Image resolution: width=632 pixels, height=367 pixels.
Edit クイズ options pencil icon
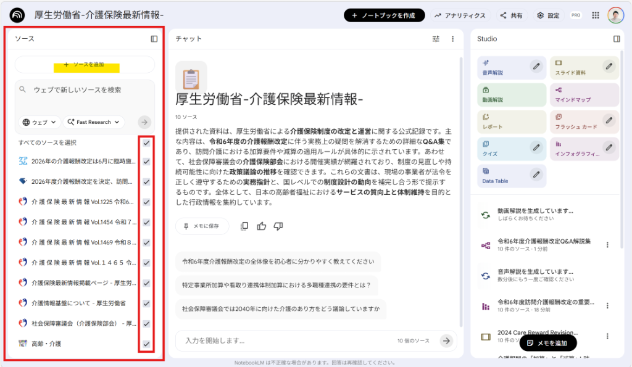536,147
